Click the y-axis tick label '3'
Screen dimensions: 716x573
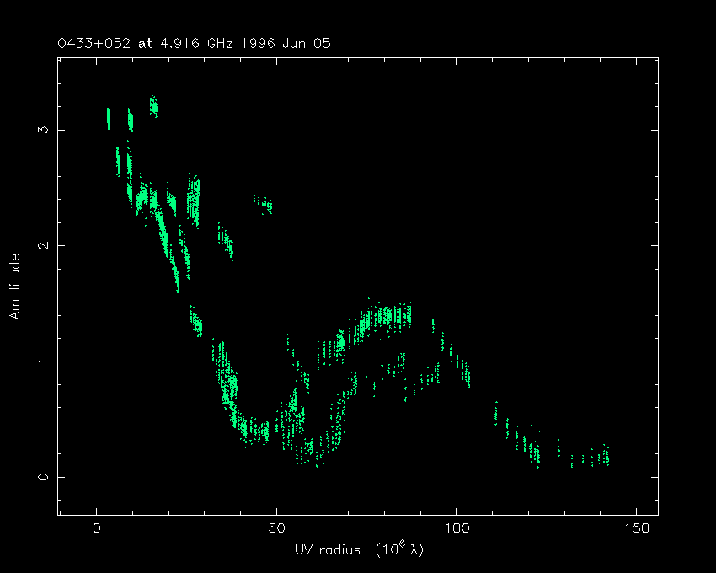[x=40, y=130]
